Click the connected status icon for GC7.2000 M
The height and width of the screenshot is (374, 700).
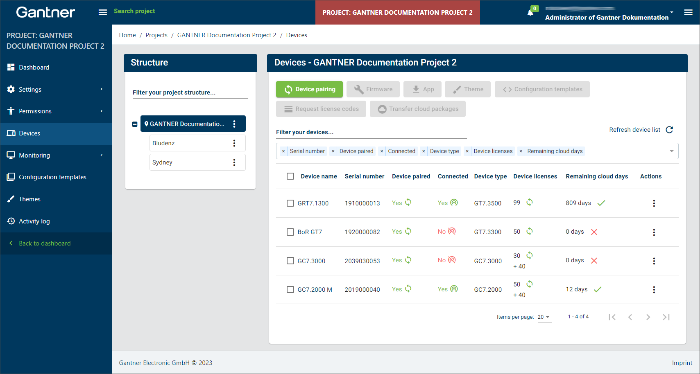pos(454,288)
